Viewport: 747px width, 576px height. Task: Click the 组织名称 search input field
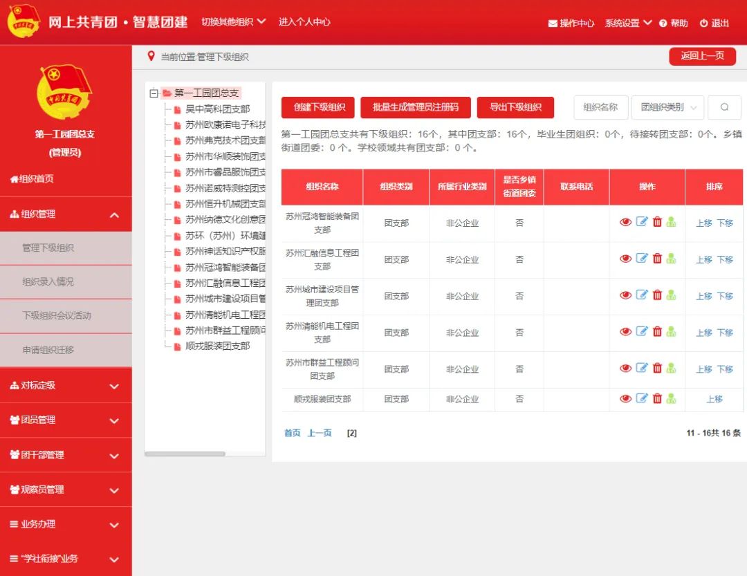pos(600,107)
